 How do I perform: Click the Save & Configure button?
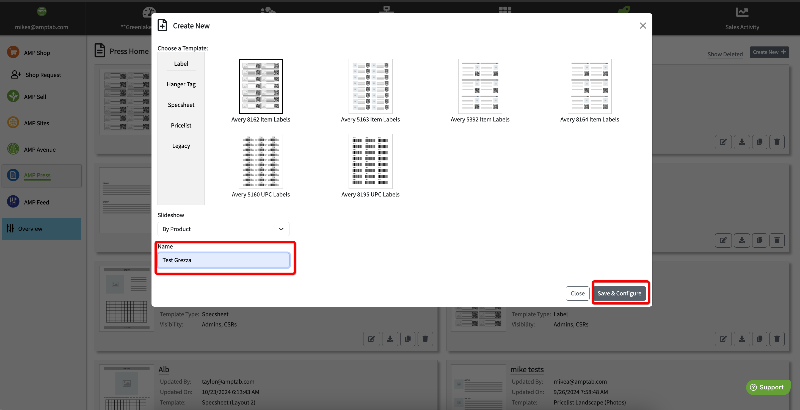pyautogui.click(x=619, y=293)
